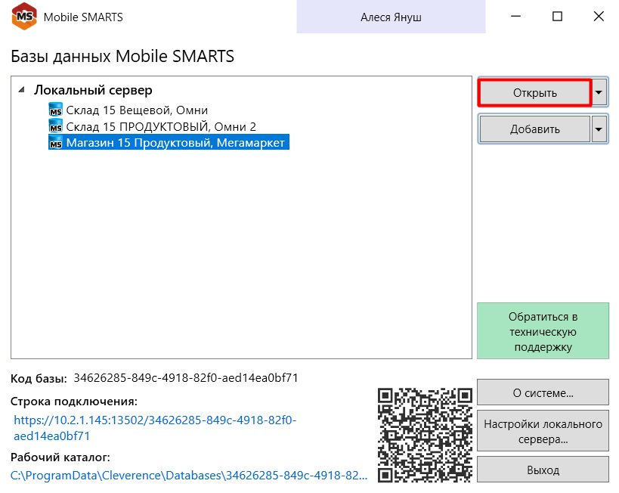
Task: Click the Алеся Януш user label
Action: (390, 17)
